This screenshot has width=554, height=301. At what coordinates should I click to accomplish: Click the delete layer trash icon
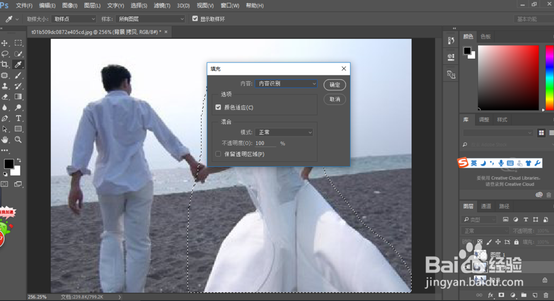[546, 295]
